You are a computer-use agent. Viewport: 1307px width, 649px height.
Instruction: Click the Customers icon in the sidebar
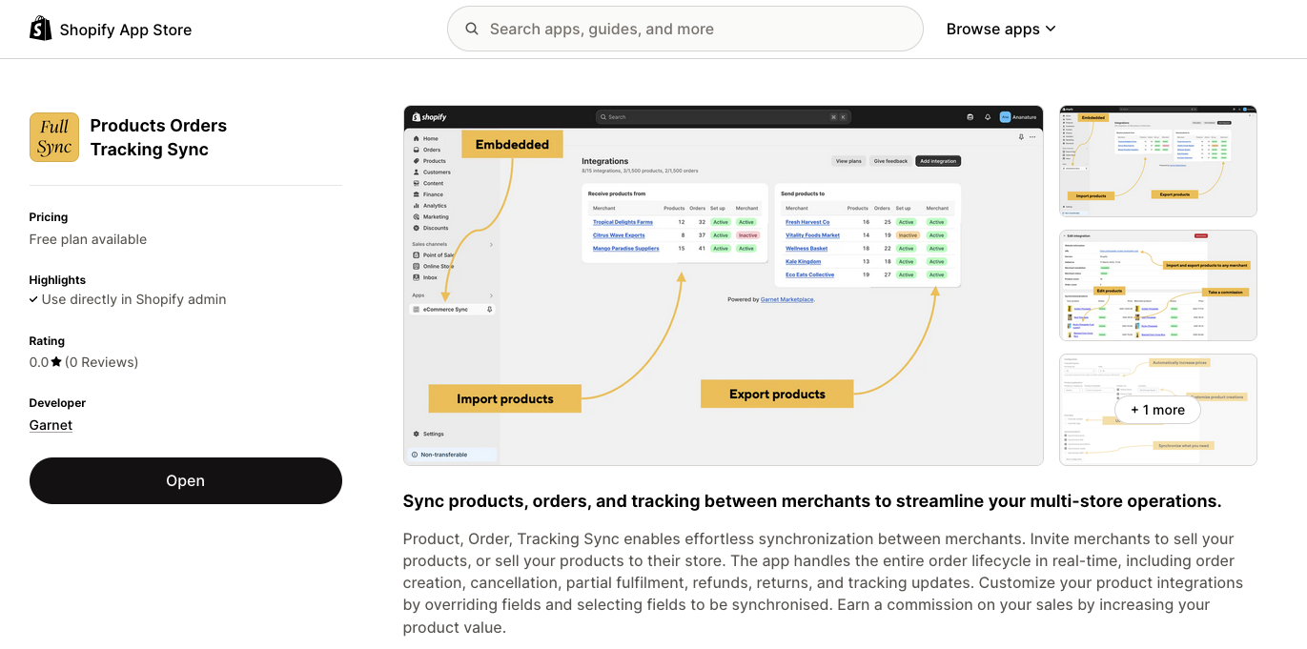tap(416, 172)
